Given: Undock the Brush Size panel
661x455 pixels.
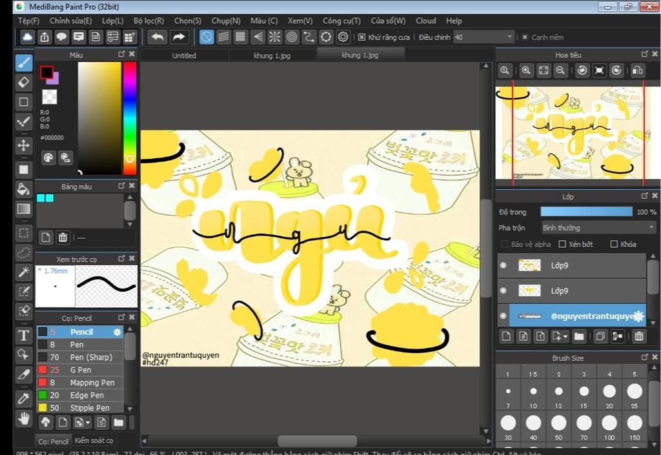Looking at the screenshot, I should pyautogui.click(x=645, y=358).
